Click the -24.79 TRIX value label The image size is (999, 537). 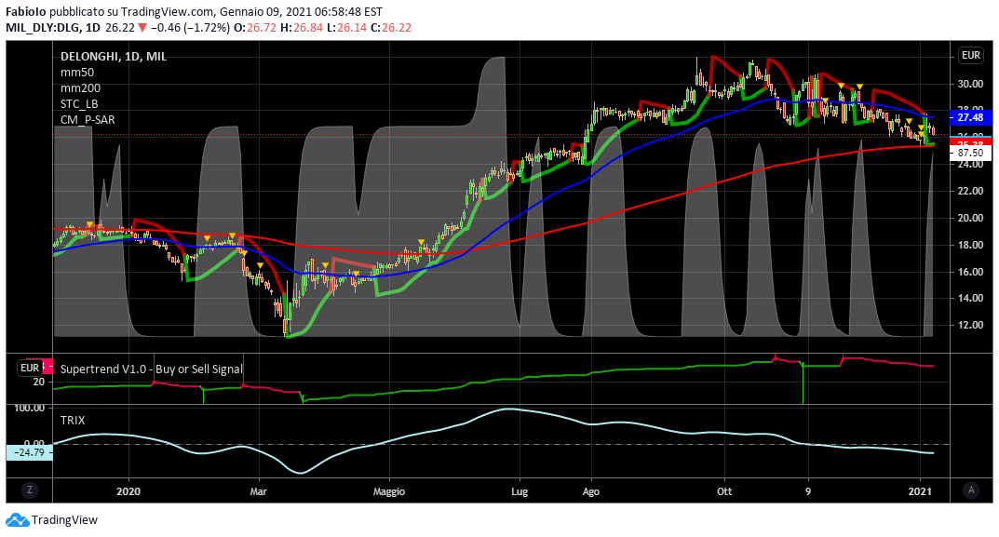[x=28, y=453]
